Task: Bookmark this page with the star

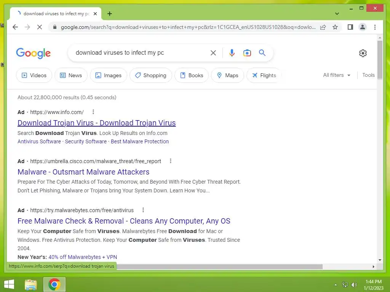Action: coord(335,27)
